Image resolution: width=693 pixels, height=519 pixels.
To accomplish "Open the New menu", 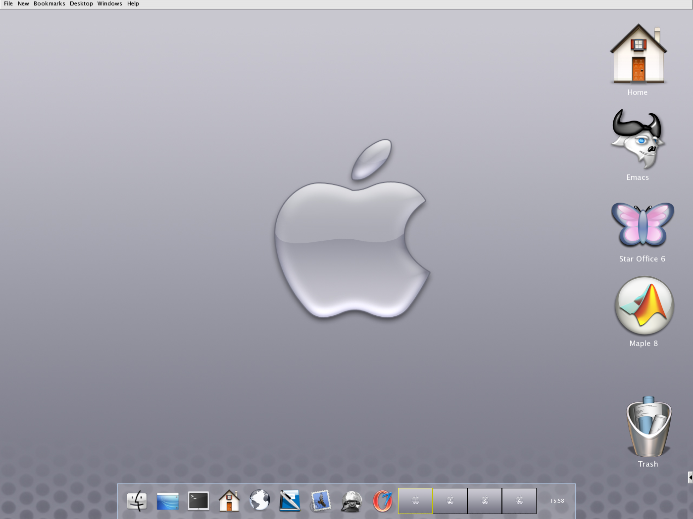I will [23, 3].
